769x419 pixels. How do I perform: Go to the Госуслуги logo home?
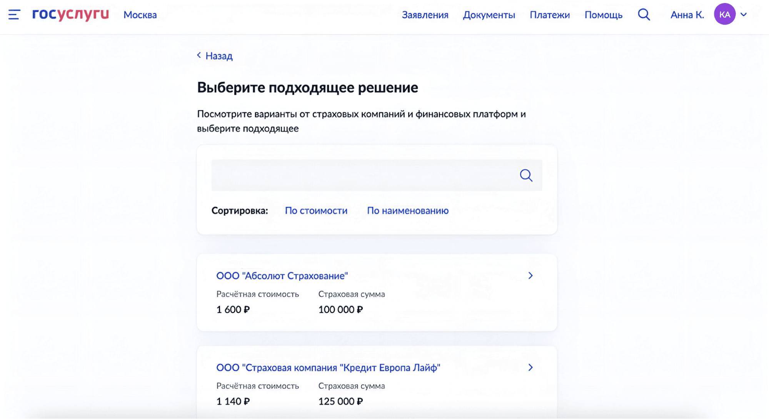(x=71, y=14)
